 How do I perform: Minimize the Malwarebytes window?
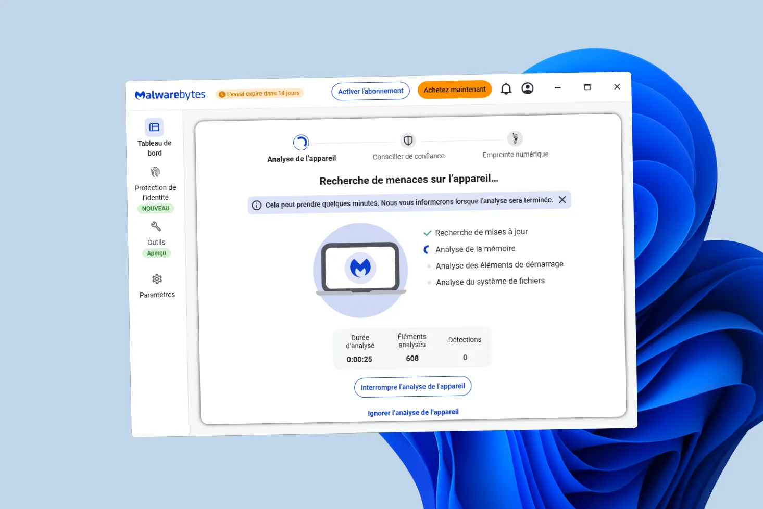558,88
